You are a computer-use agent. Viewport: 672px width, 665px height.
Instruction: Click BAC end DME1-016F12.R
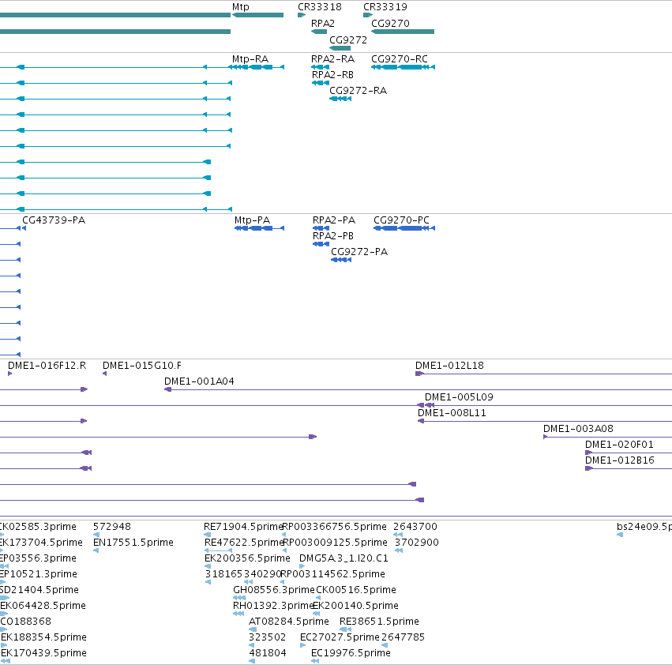point(9,374)
